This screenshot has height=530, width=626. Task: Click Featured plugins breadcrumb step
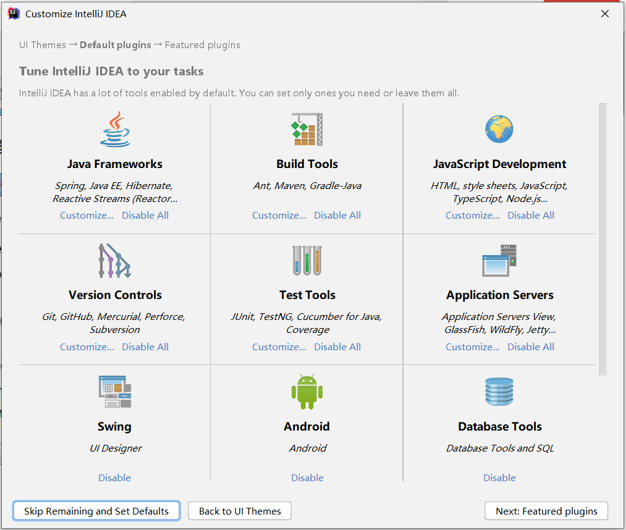pyautogui.click(x=203, y=44)
